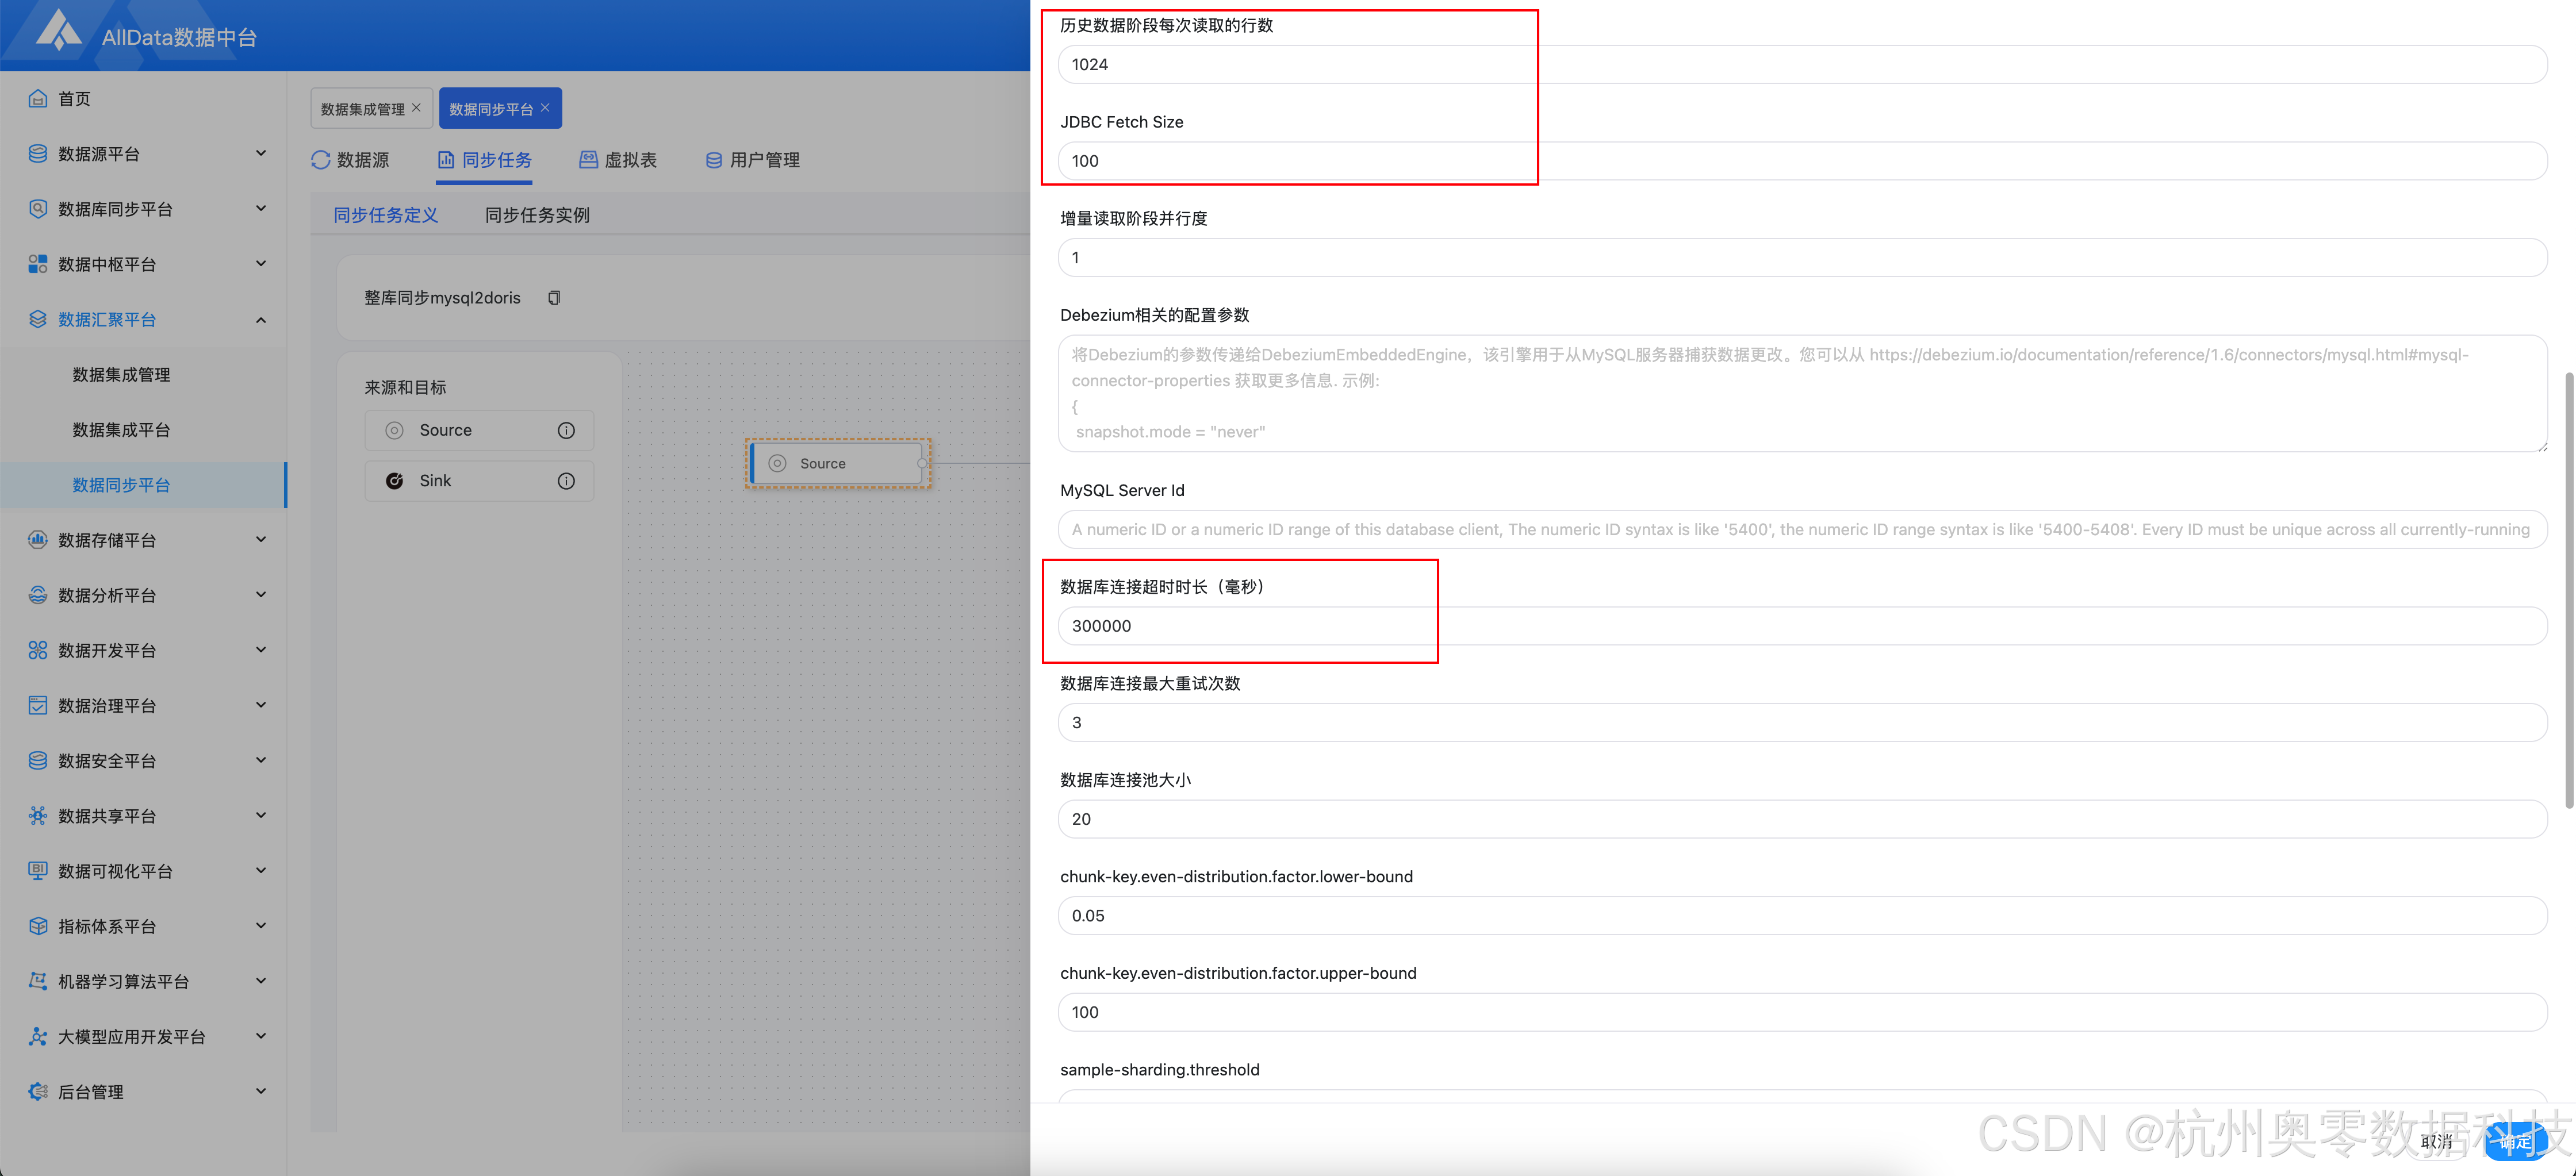
Task: Expand the 数据治理平台 sidebar menu
Action: coord(261,705)
